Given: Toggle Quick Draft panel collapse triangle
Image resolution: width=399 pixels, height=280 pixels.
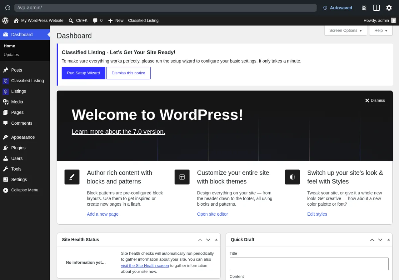Looking at the screenshot, I should click(388, 240).
